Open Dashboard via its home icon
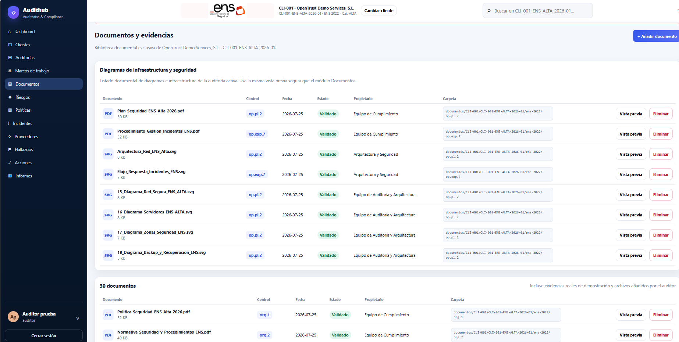 point(10,32)
